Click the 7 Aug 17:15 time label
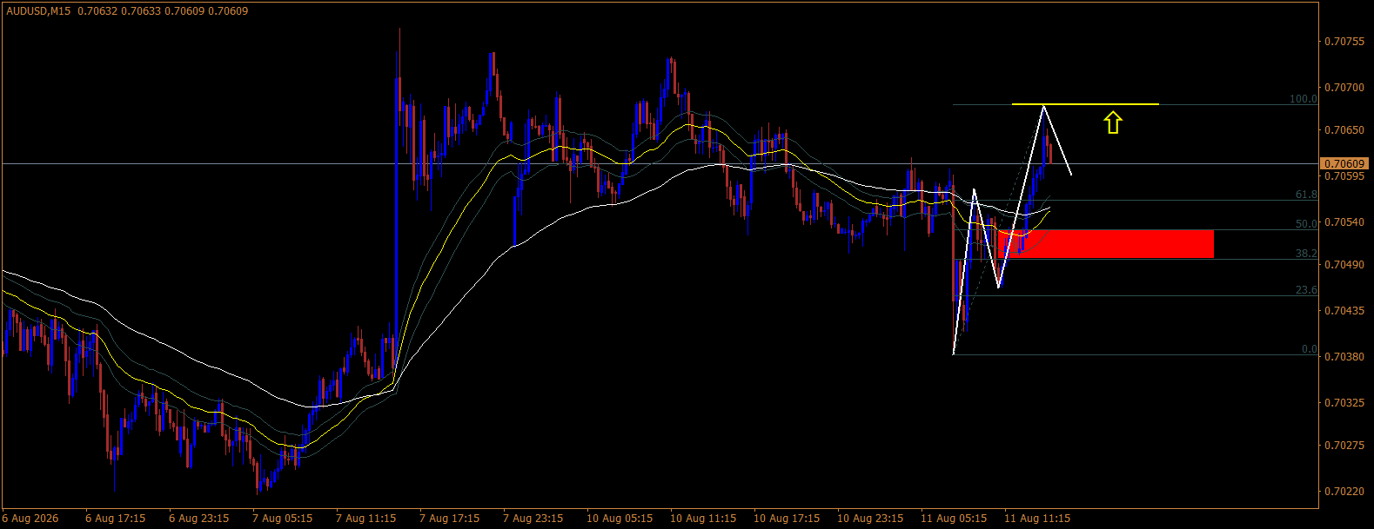Screen dimensions: 1374x529 450,519
